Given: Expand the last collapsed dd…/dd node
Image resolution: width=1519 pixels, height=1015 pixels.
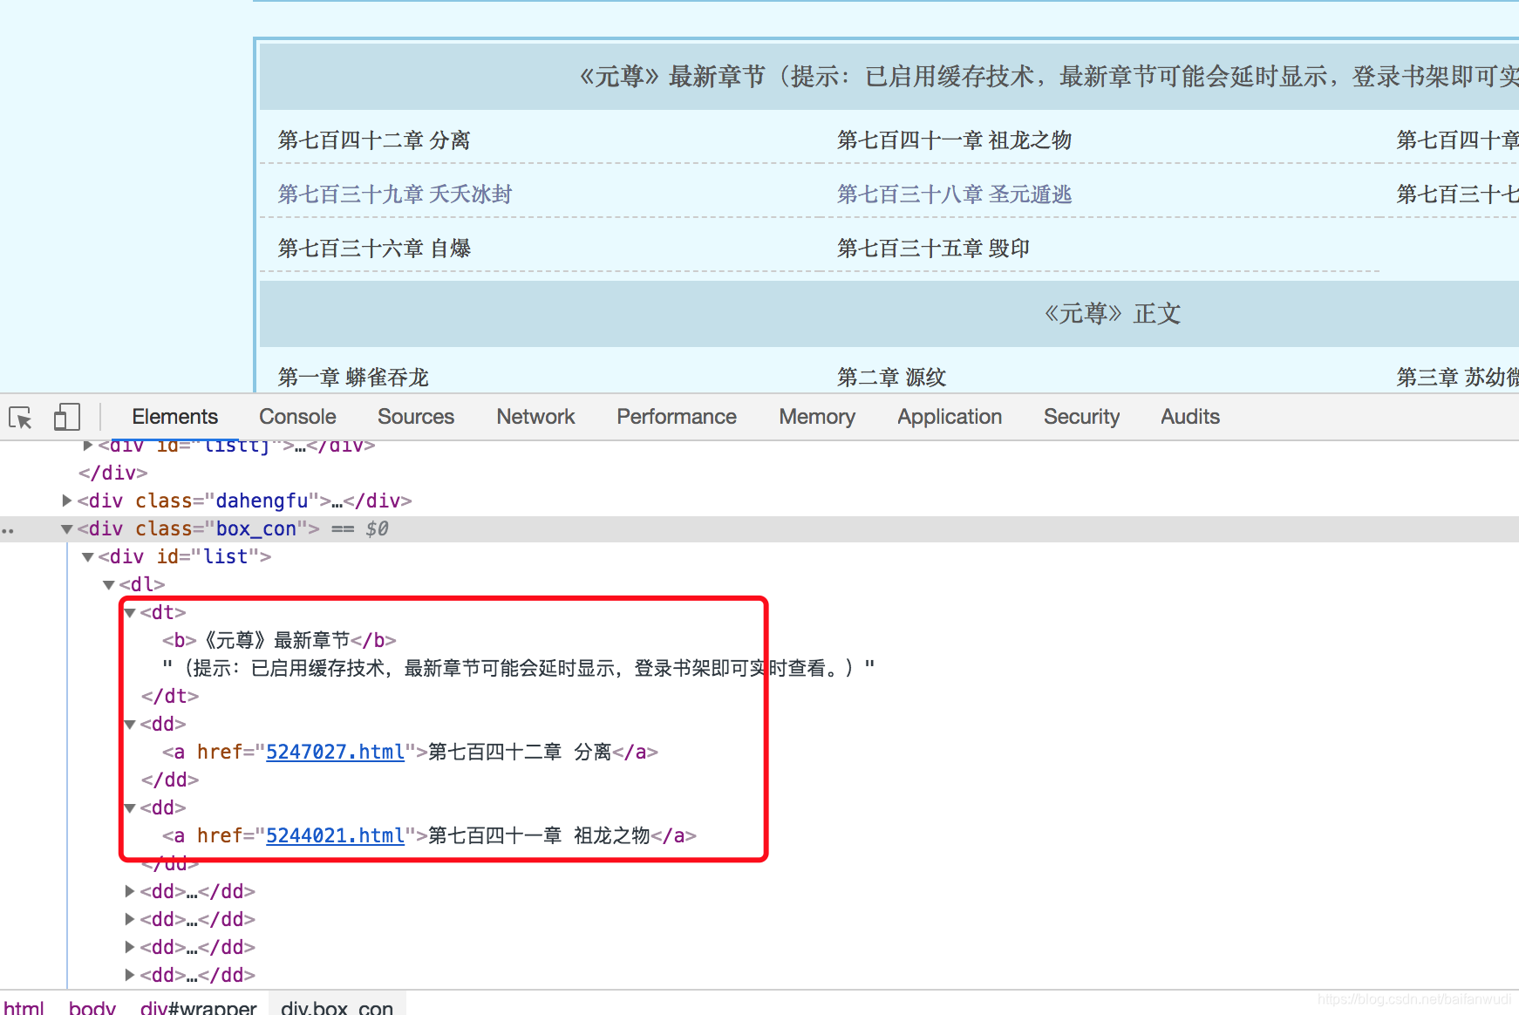Looking at the screenshot, I should (x=130, y=975).
